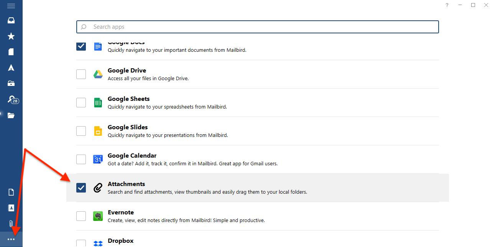Enable the Google Drive checkbox
490x247 pixels.
tap(81, 74)
